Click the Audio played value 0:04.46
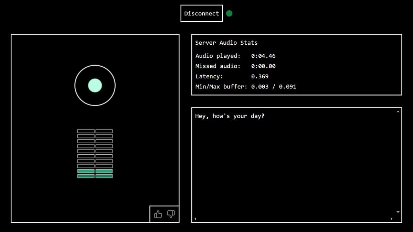The height and width of the screenshot is (232, 413). coord(263,56)
